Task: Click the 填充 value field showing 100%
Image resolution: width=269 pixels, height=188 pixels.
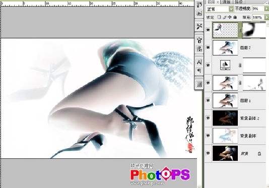Action: pos(258,17)
